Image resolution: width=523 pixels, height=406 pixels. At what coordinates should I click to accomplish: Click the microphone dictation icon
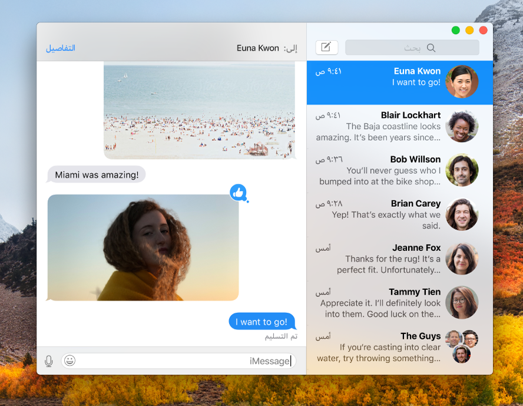[49, 361]
